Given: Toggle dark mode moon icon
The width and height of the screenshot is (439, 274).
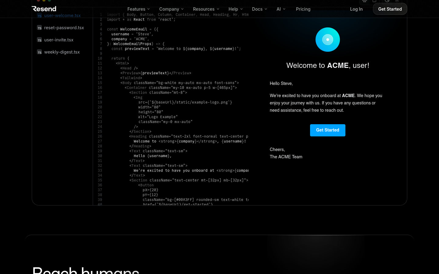Looking at the screenshot, I should tap(387, 1).
